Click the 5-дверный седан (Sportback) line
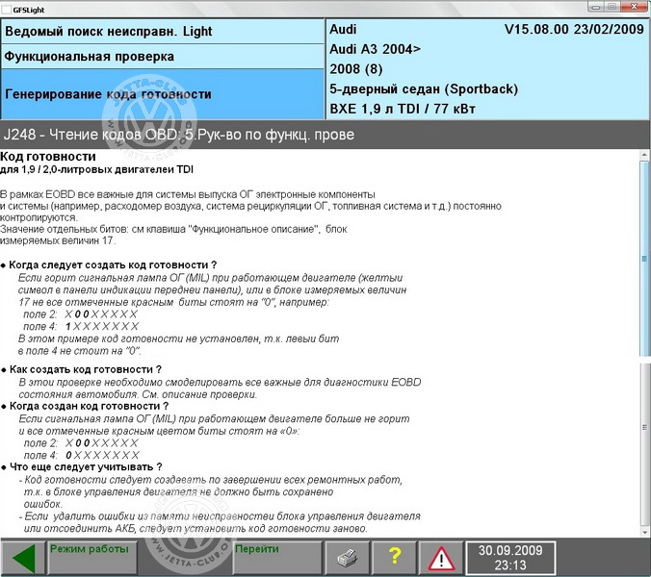Screen dimensions: 651x577 coord(424,88)
